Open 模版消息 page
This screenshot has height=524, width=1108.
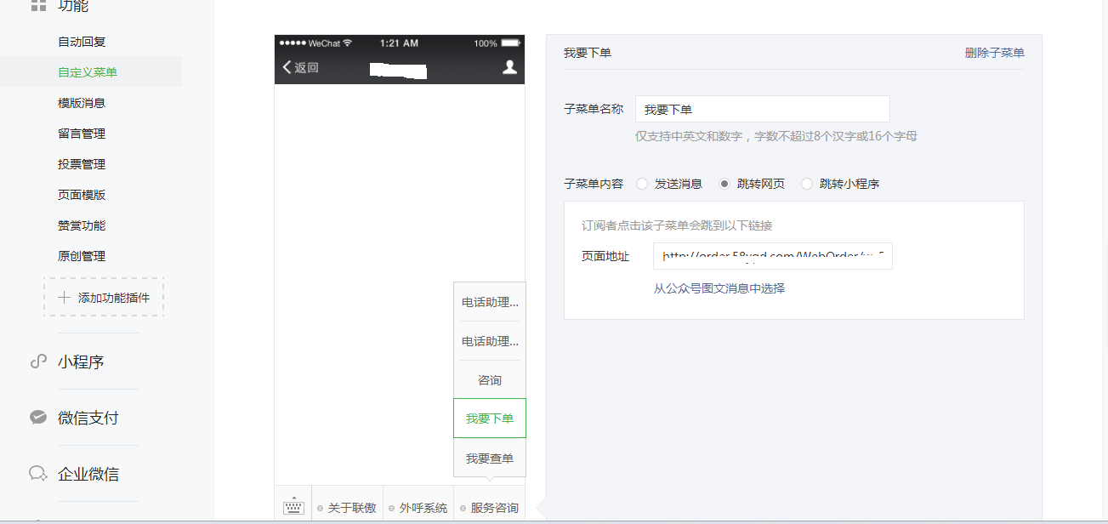click(82, 103)
